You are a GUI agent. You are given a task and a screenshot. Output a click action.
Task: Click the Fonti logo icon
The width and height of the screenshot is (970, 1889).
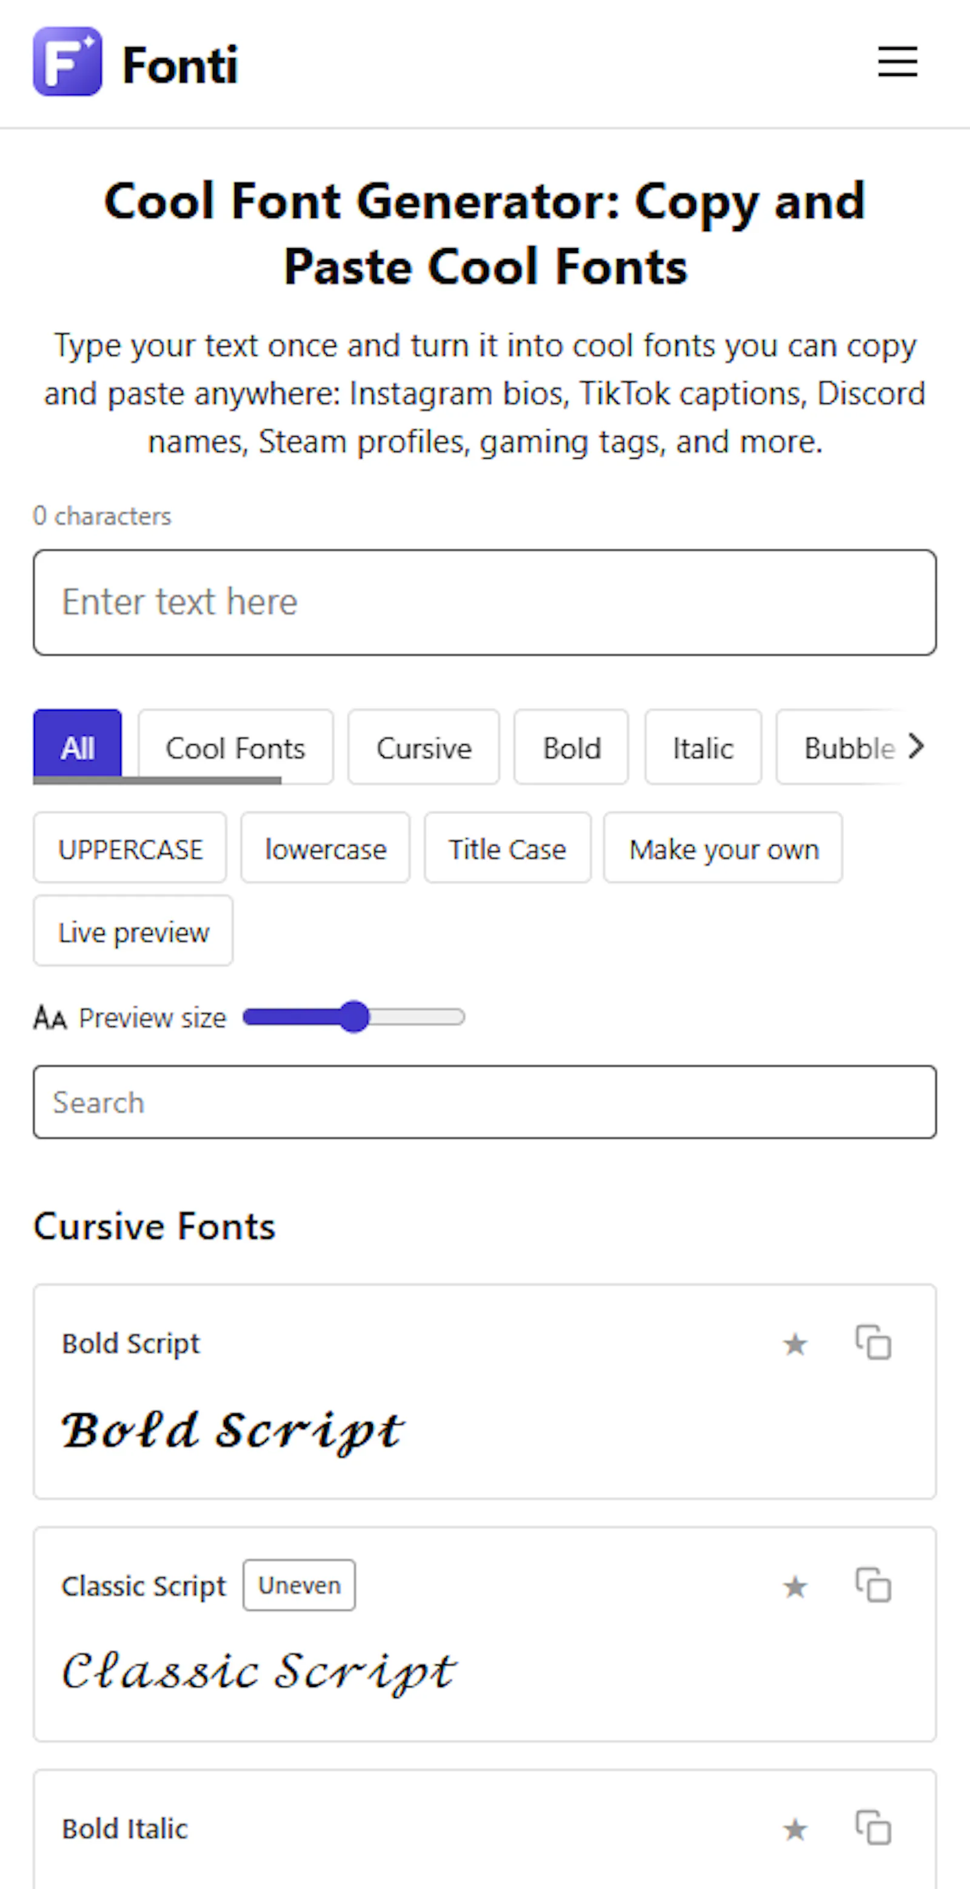(x=67, y=62)
